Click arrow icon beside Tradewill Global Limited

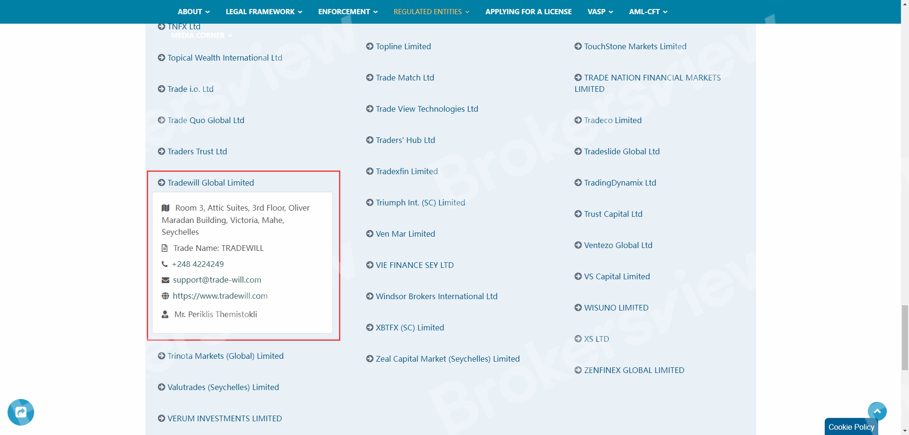click(161, 183)
